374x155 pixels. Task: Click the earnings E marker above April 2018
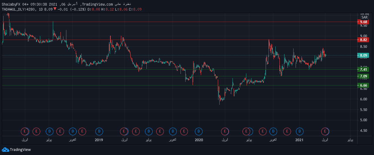pos(25,131)
